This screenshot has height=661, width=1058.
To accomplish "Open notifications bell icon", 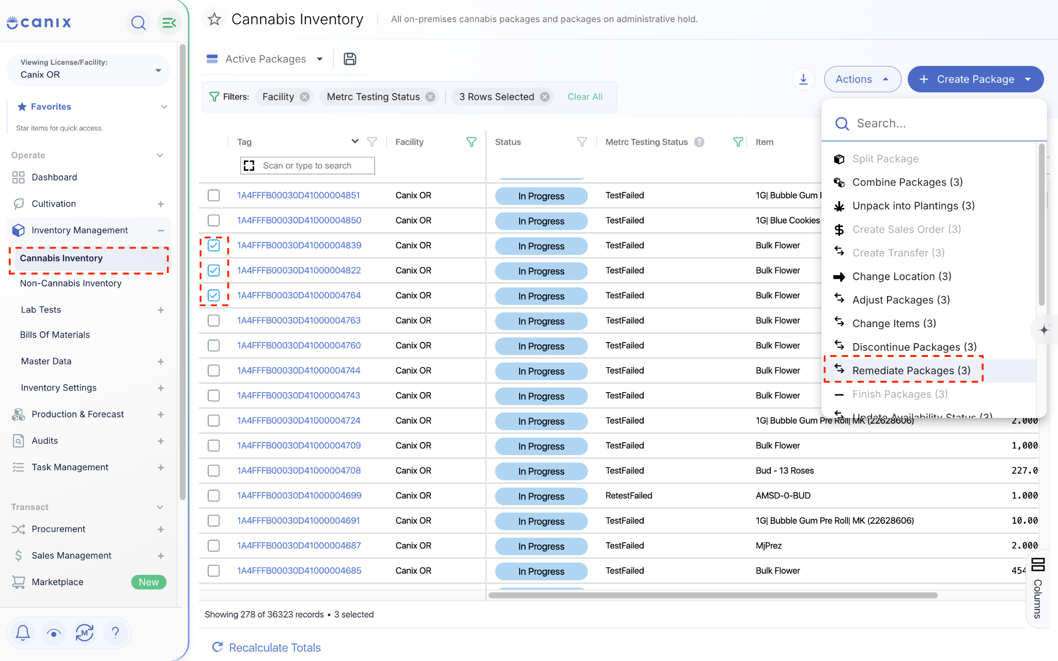I will click(23, 632).
